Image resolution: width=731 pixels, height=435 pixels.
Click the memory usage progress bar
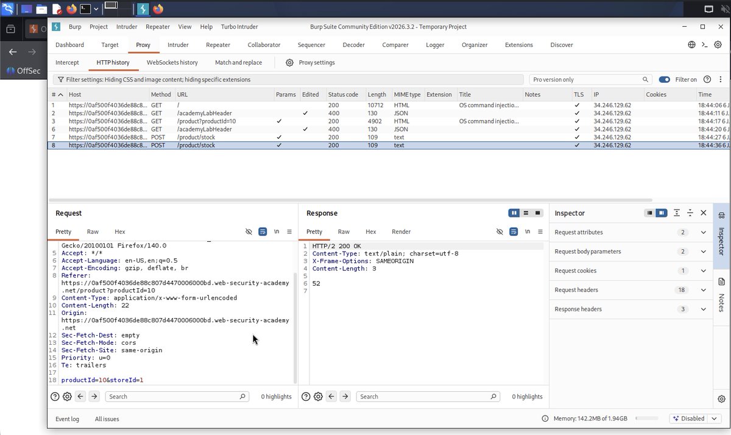point(646,419)
